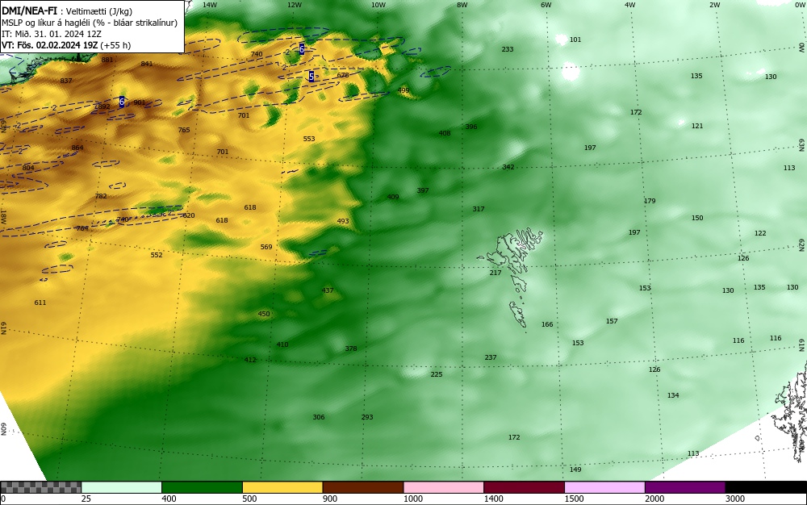Click the 10W longitude label
This screenshot has height=505, width=807.
[378, 5]
